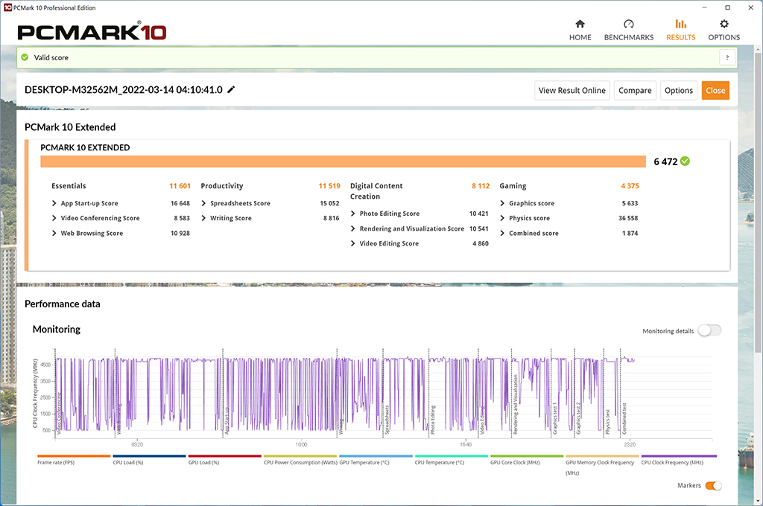Select the Results tab
Screen dimensions: 763x506
(x=681, y=30)
